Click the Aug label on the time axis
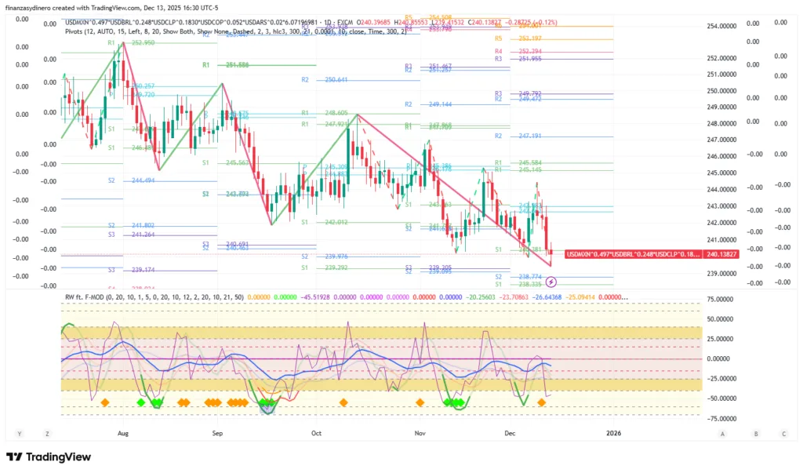Screen dimensions: 803x473 point(122,433)
